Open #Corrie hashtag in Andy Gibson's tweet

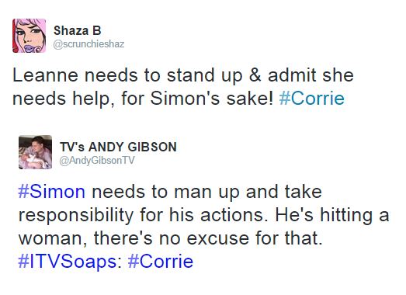[x=161, y=262]
